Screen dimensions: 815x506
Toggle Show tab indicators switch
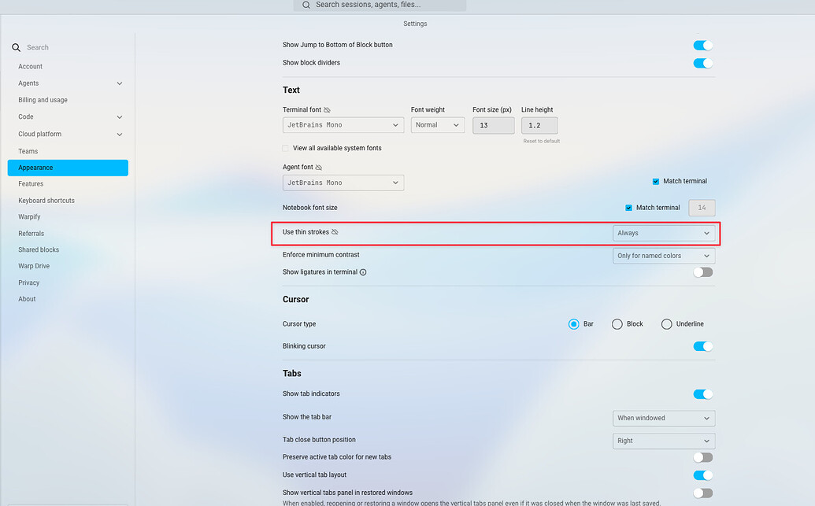click(702, 394)
